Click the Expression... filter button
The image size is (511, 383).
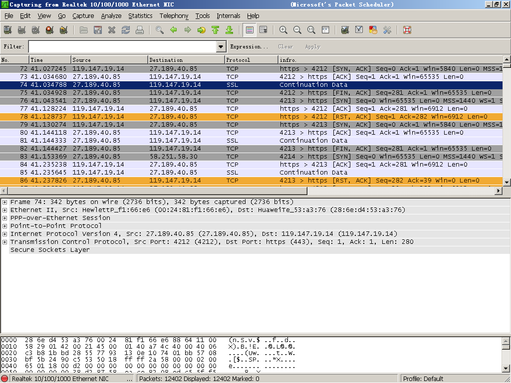pos(249,46)
